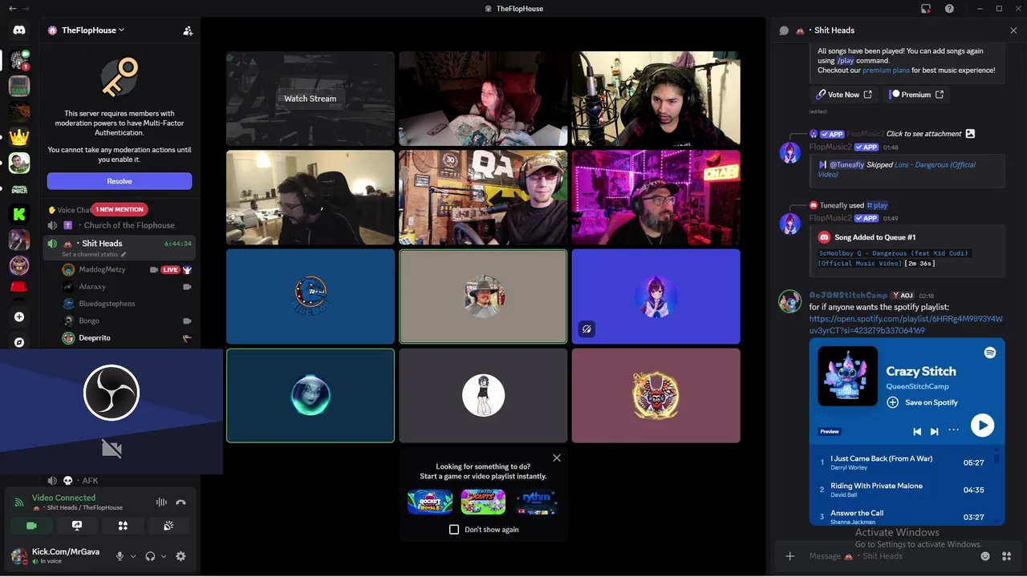1027x577 pixels.
Task: Deafen with headphones icon in user panel
Action: [150, 556]
